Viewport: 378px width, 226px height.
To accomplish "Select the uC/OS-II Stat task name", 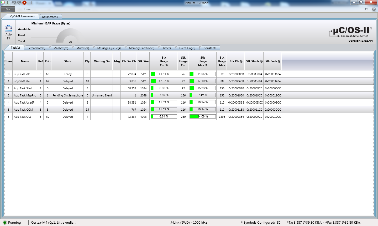I will point(22,81).
